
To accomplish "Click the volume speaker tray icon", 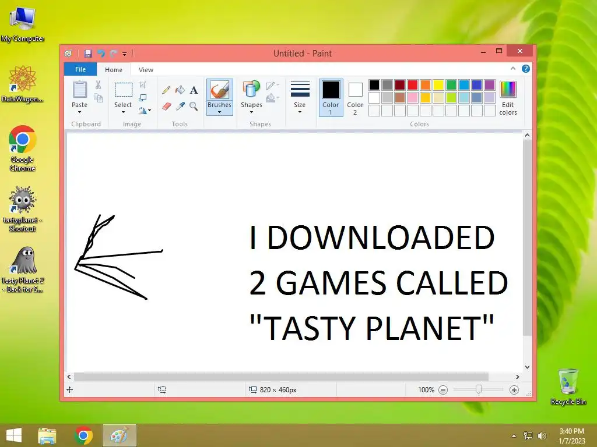I will [x=542, y=435].
